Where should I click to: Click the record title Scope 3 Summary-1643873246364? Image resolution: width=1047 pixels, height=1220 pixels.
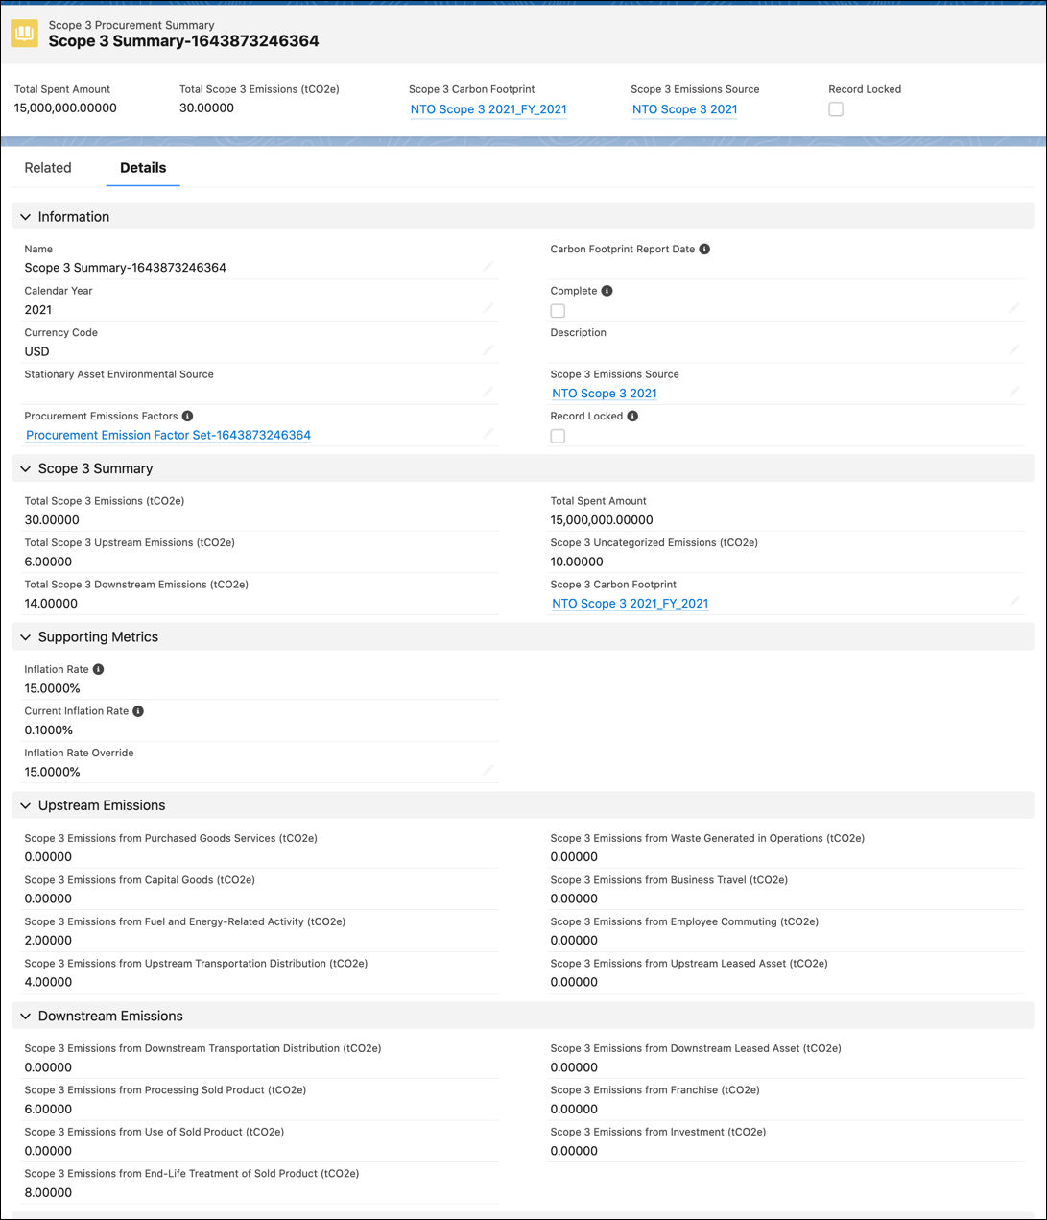(183, 41)
